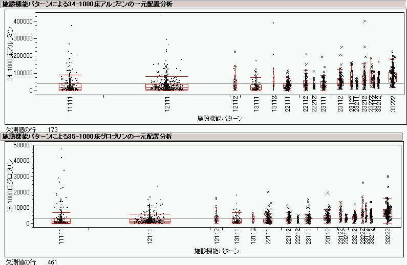Click 施設機能パターン axis title under albumin chart
This screenshot has width=407, height=265.
220,118
